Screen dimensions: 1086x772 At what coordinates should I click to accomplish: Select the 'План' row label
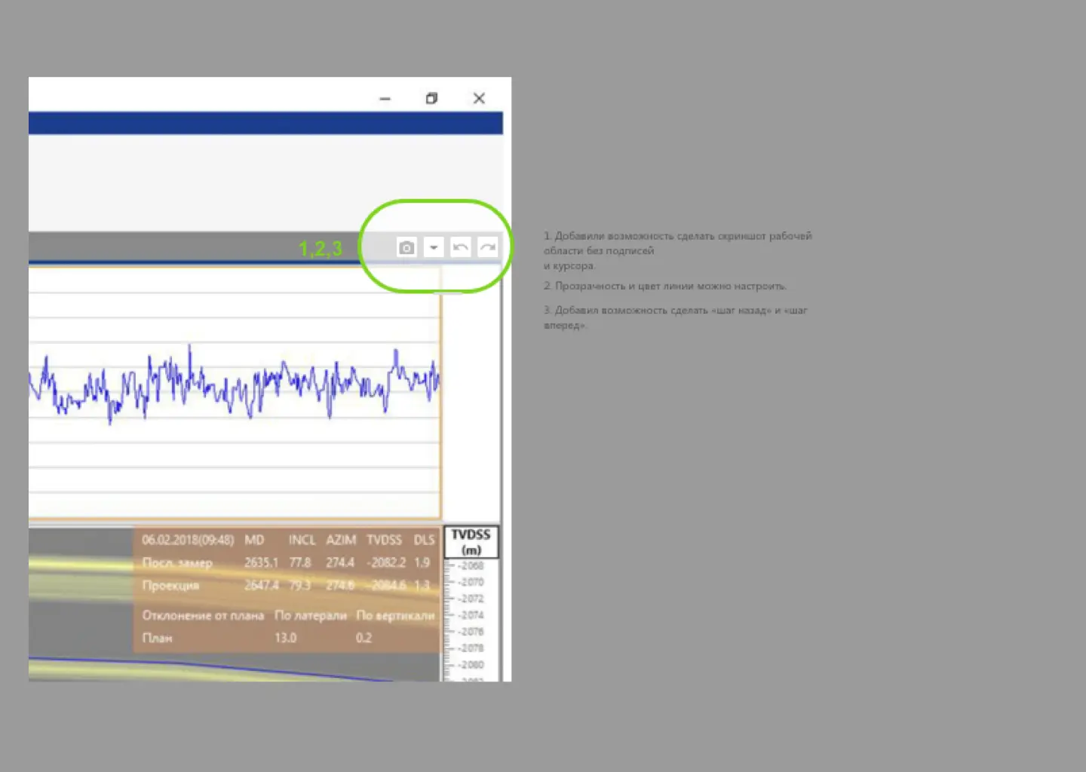coord(157,638)
